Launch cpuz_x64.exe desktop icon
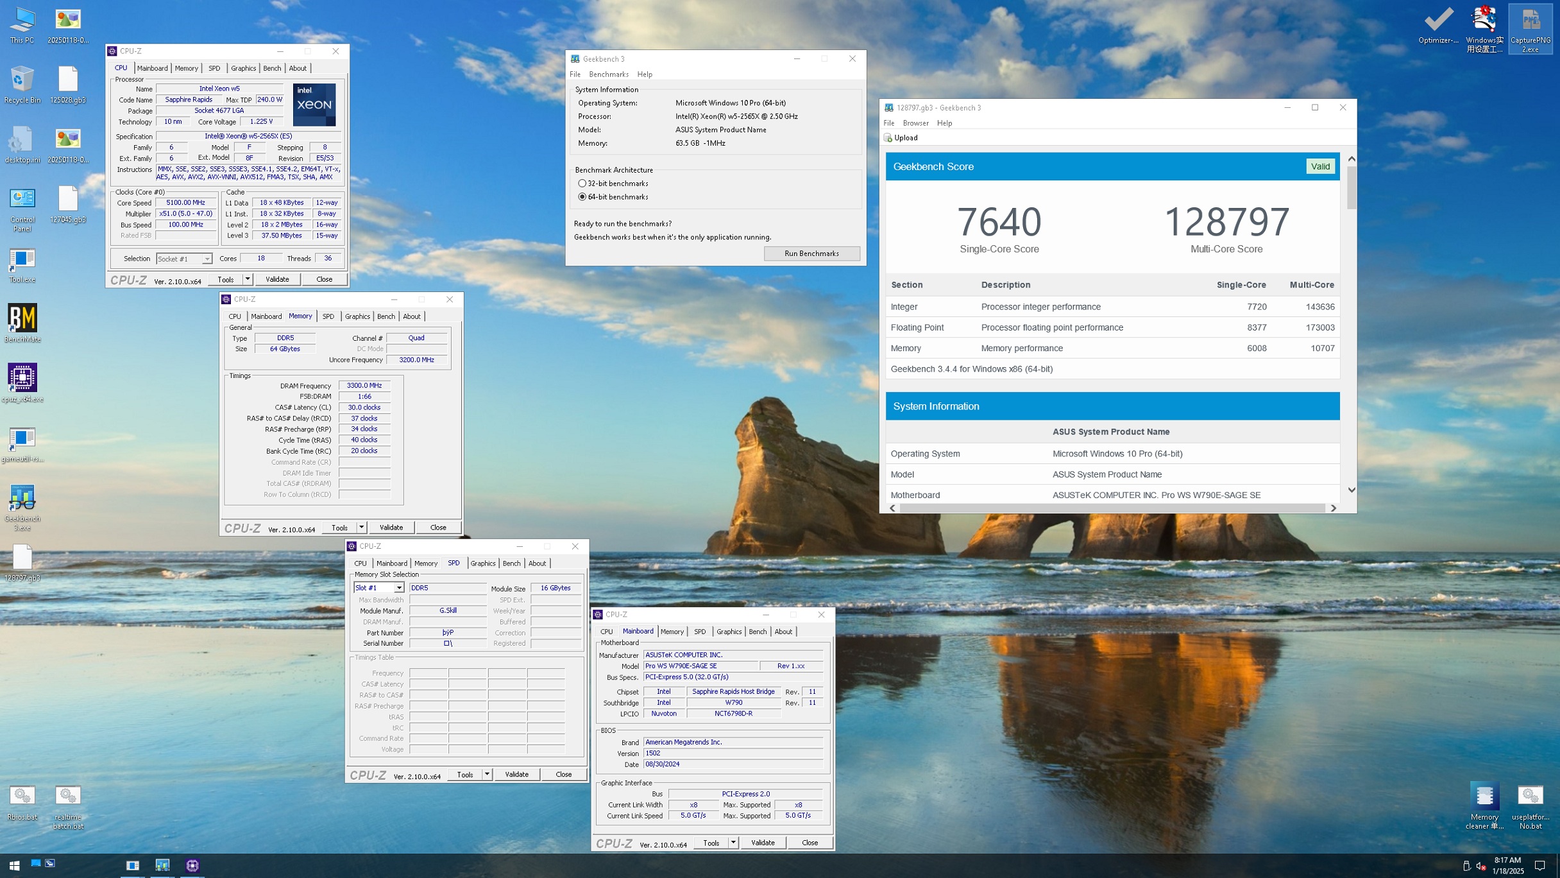The height and width of the screenshot is (878, 1560). tap(22, 383)
